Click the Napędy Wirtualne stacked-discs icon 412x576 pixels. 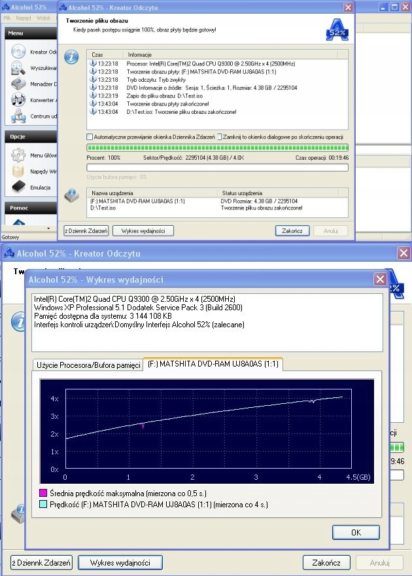point(18,171)
